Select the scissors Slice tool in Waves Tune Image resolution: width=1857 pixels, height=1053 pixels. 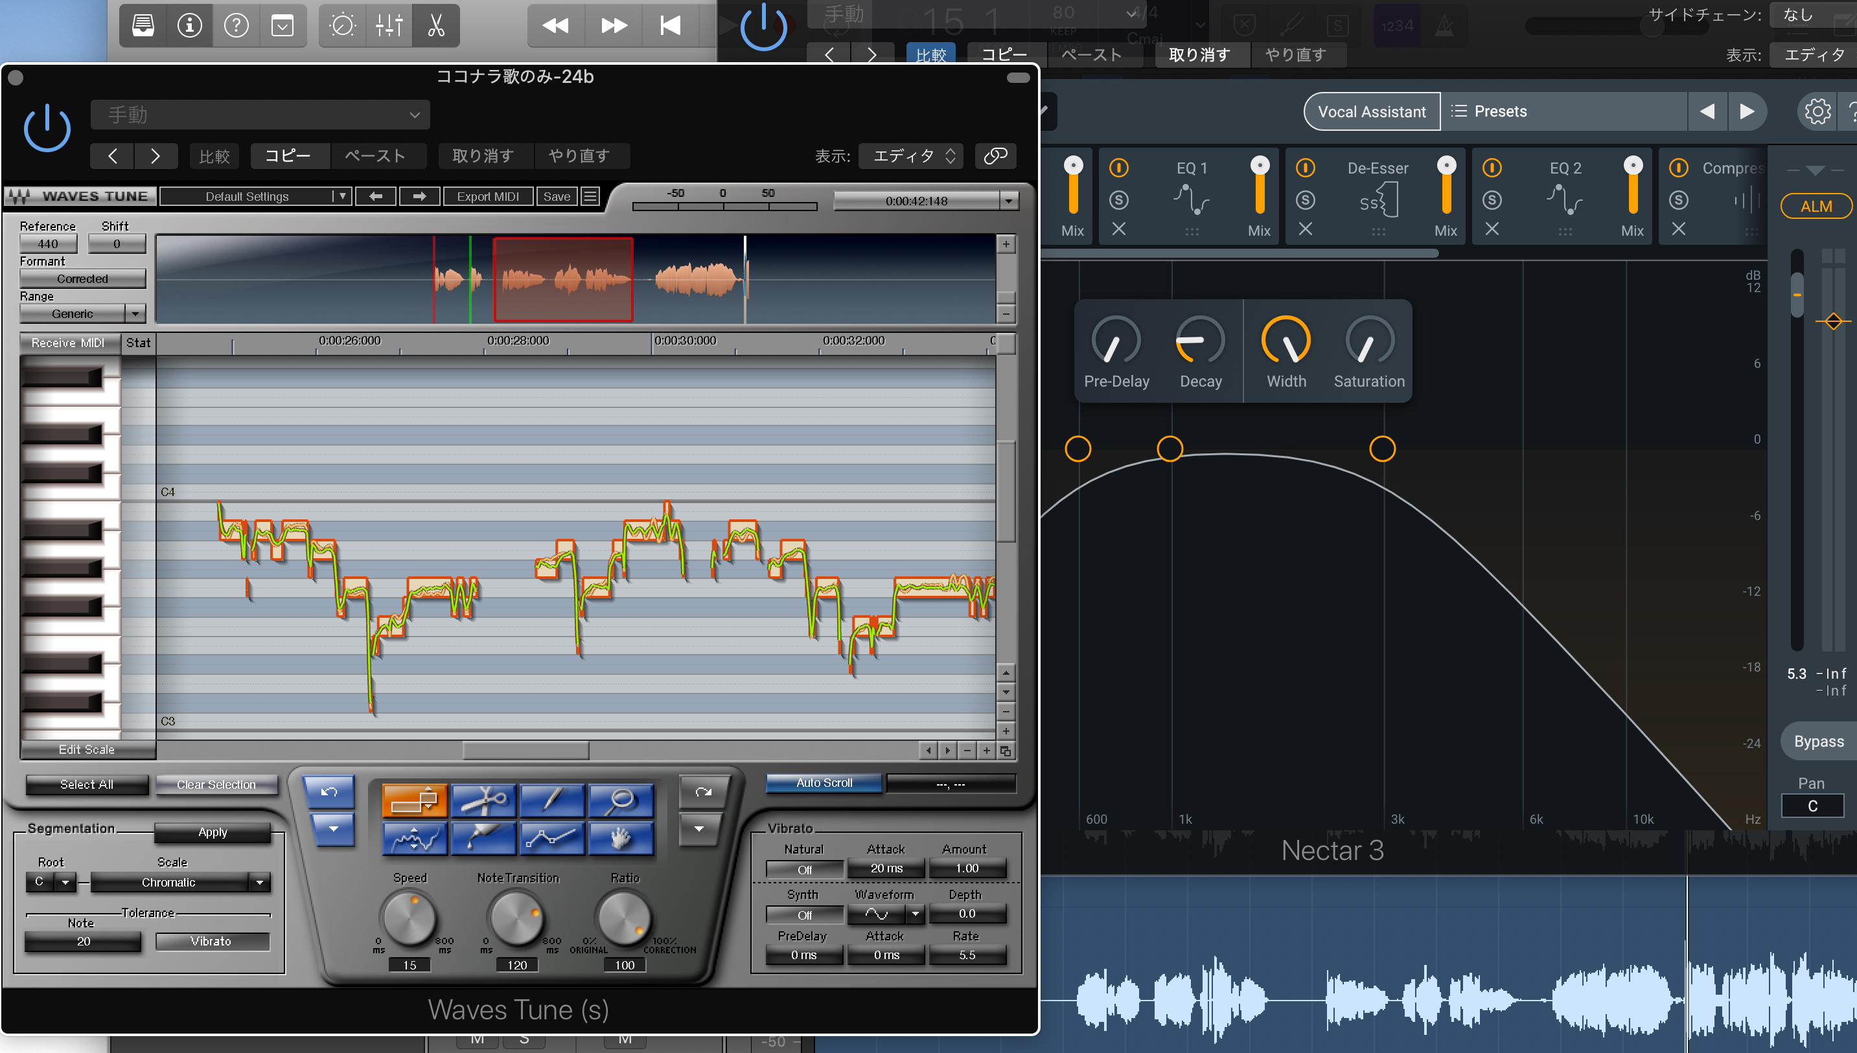click(x=483, y=800)
